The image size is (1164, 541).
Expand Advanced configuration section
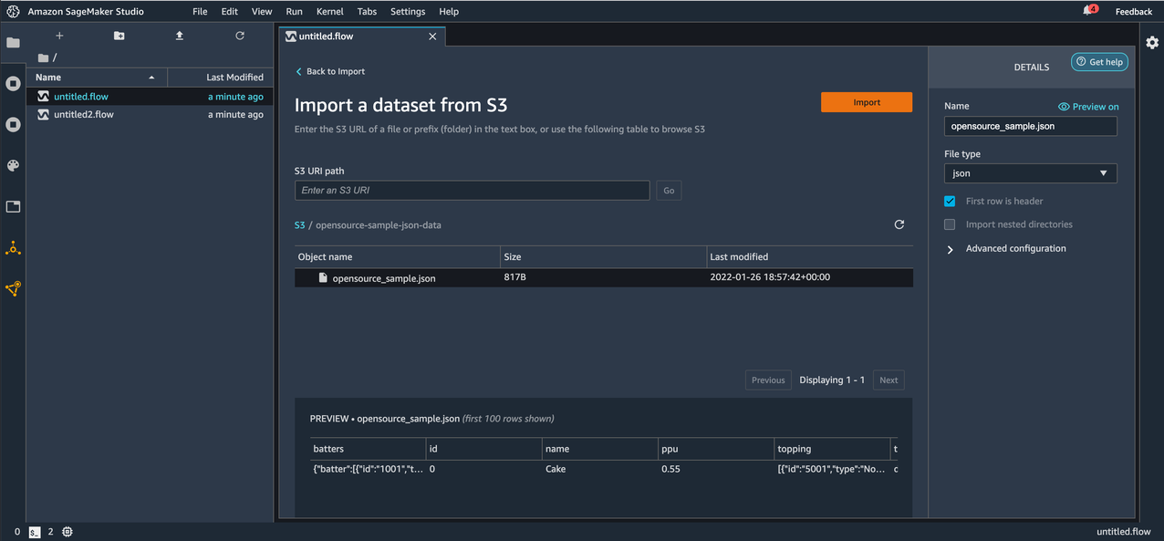click(x=1006, y=248)
